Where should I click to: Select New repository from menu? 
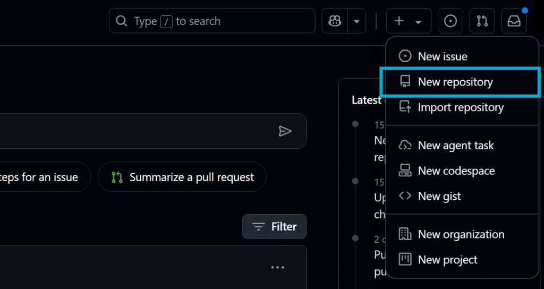(462, 82)
